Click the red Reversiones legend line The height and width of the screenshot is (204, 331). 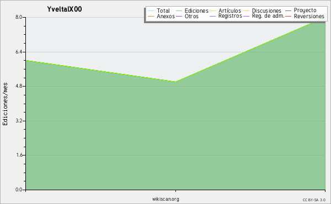288,16
